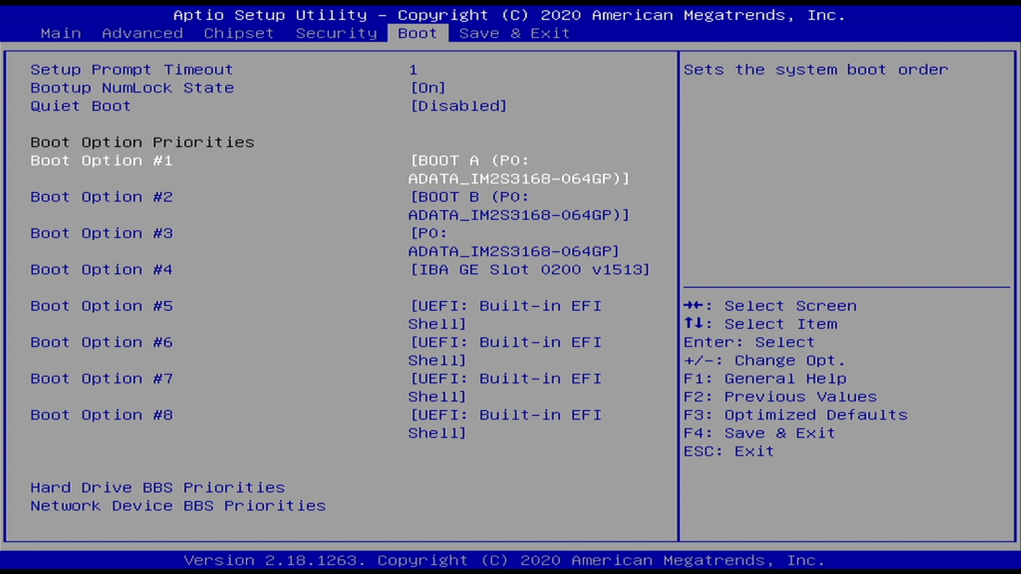
Task: Click F4: Save & Exit help entry
Action: [x=759, y=433]
